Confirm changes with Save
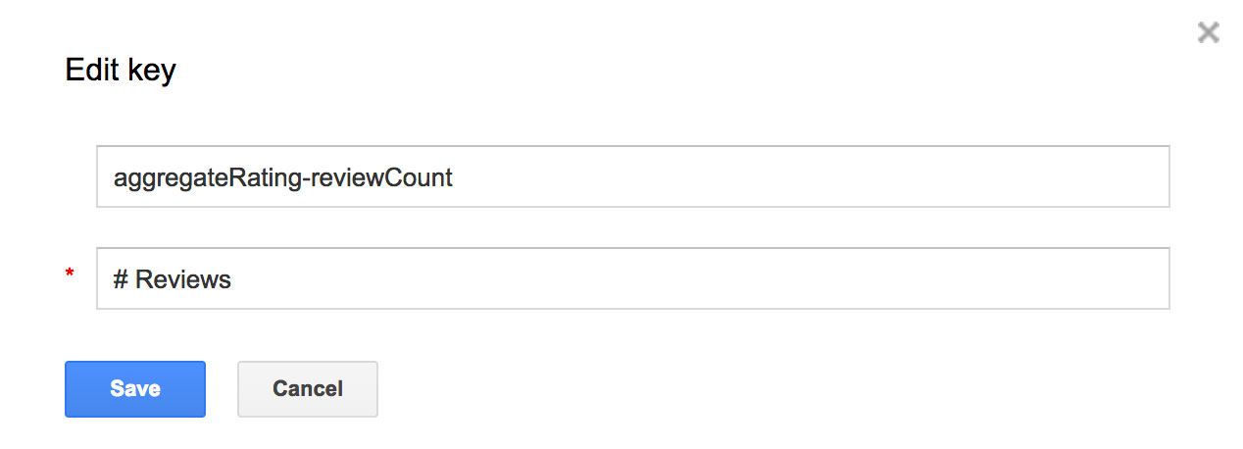Image resolution: width=1243 pixels, height=449 pixels. tap(135, 389)
